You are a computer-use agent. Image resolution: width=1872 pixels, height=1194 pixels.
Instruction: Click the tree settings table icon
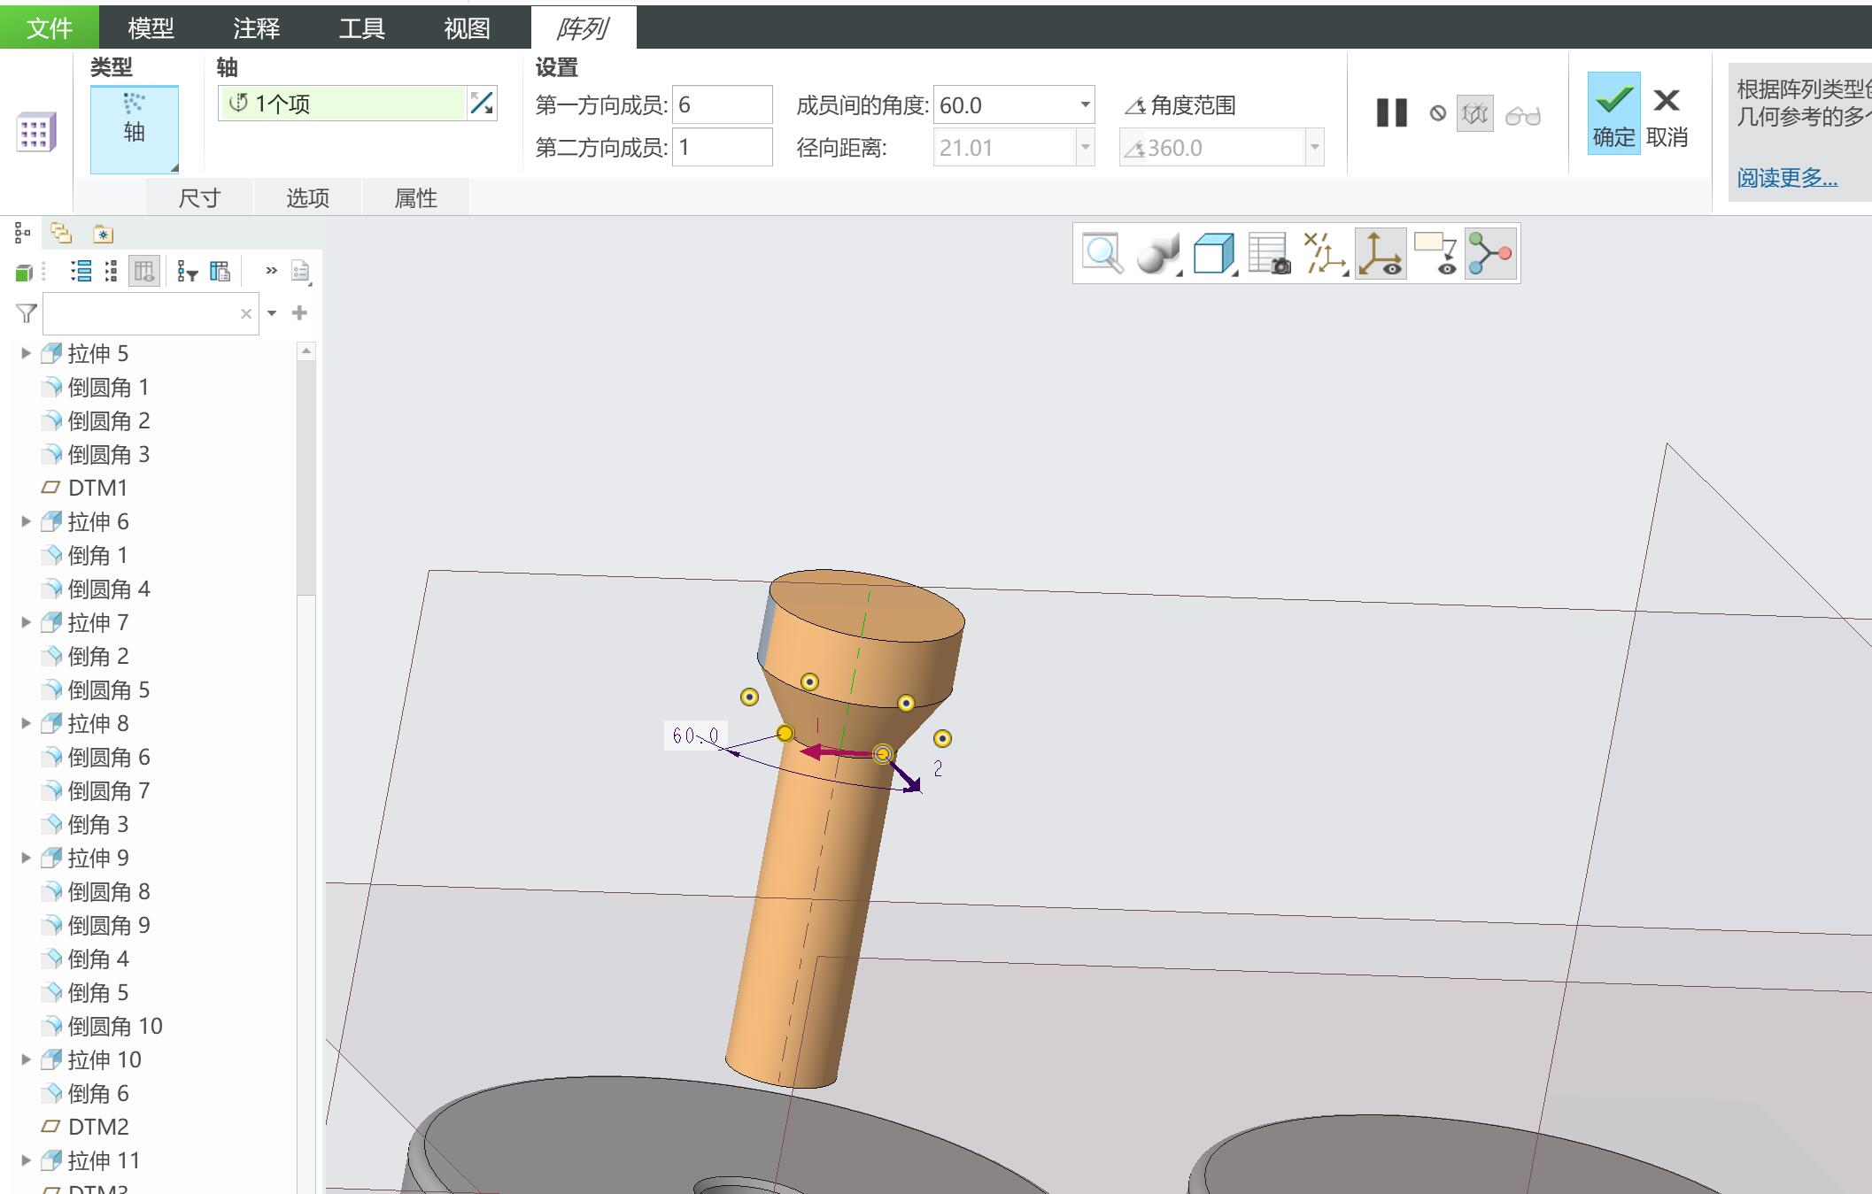[220, 271]
